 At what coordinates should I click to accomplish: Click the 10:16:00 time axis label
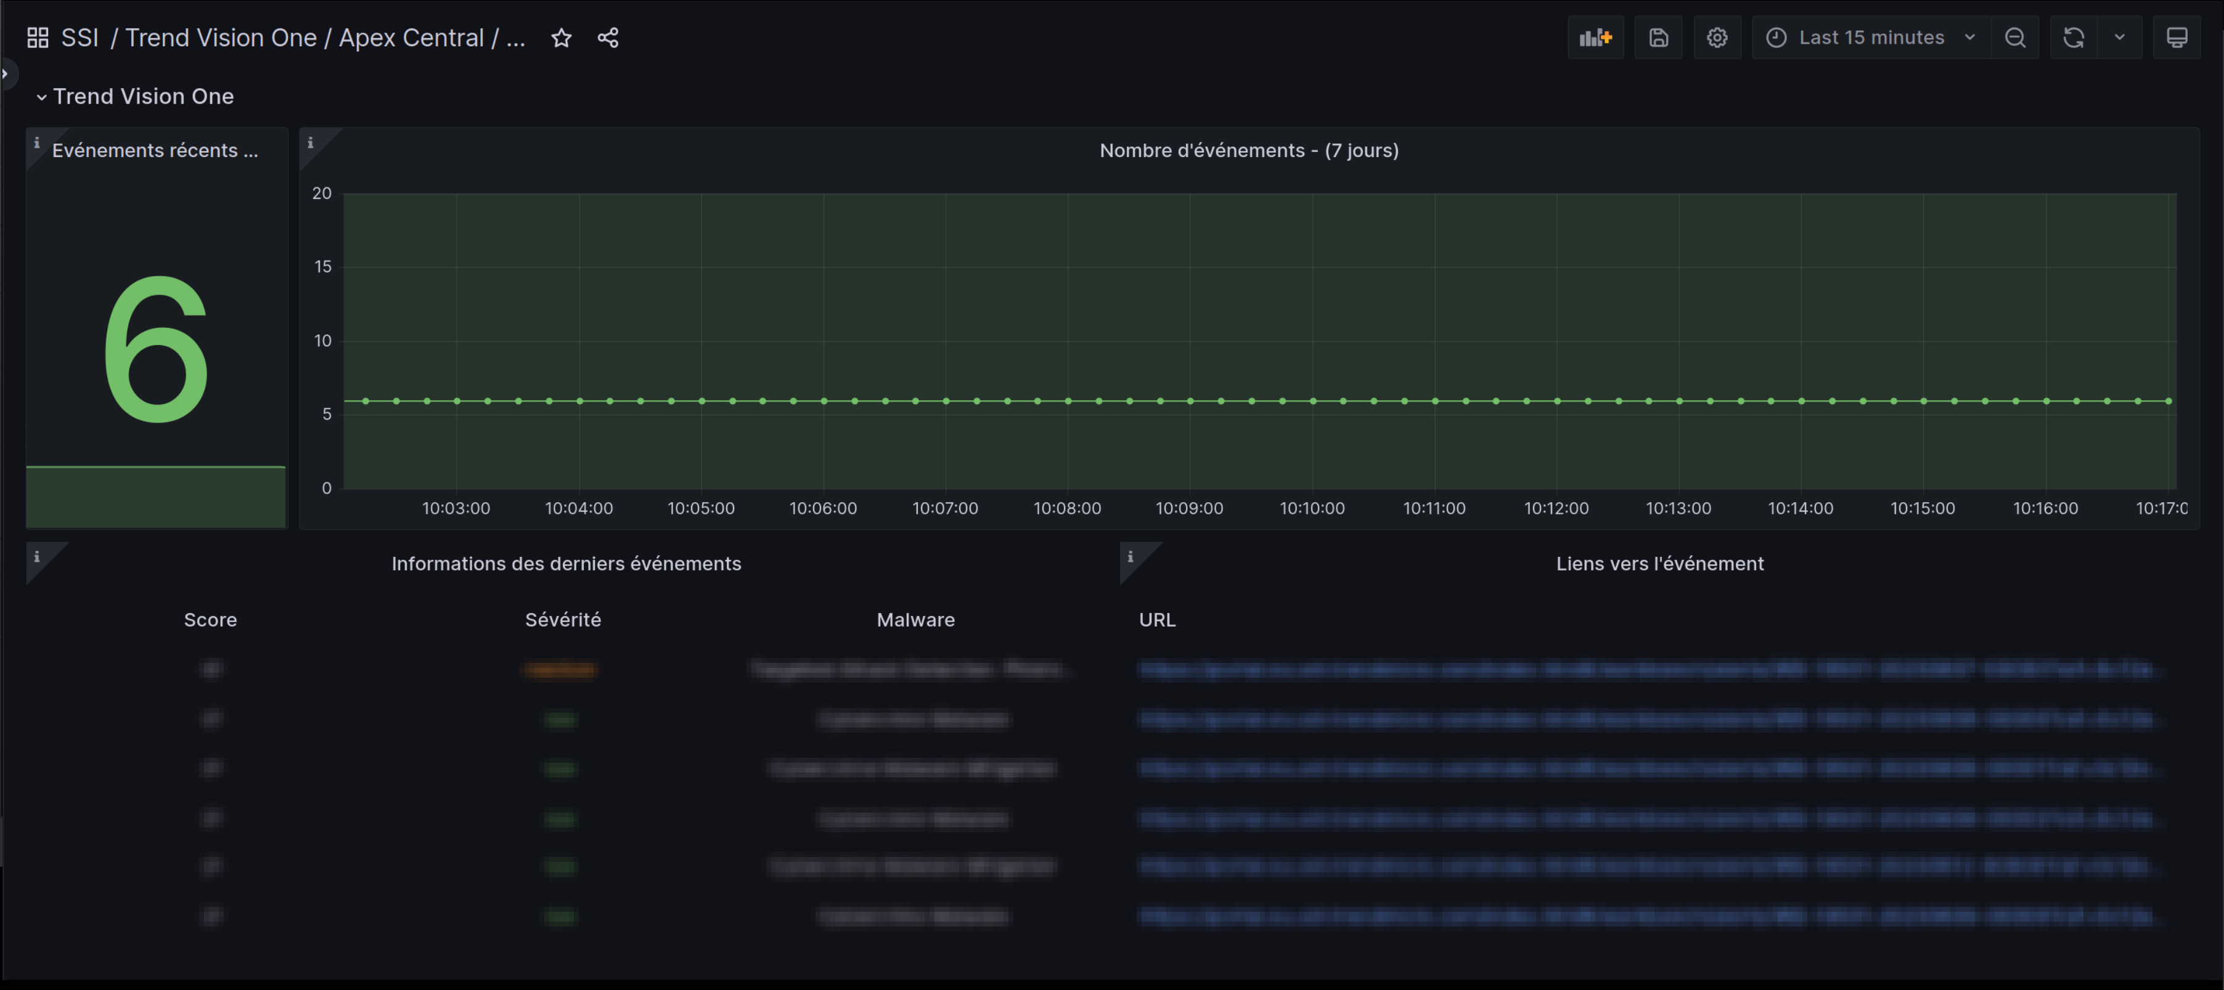pos(2045,508)
